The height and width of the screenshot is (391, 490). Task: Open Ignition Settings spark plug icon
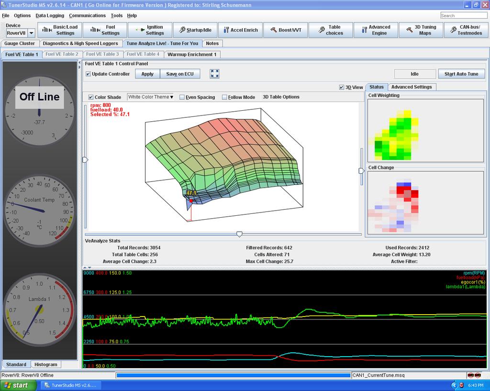click(140, 30)
